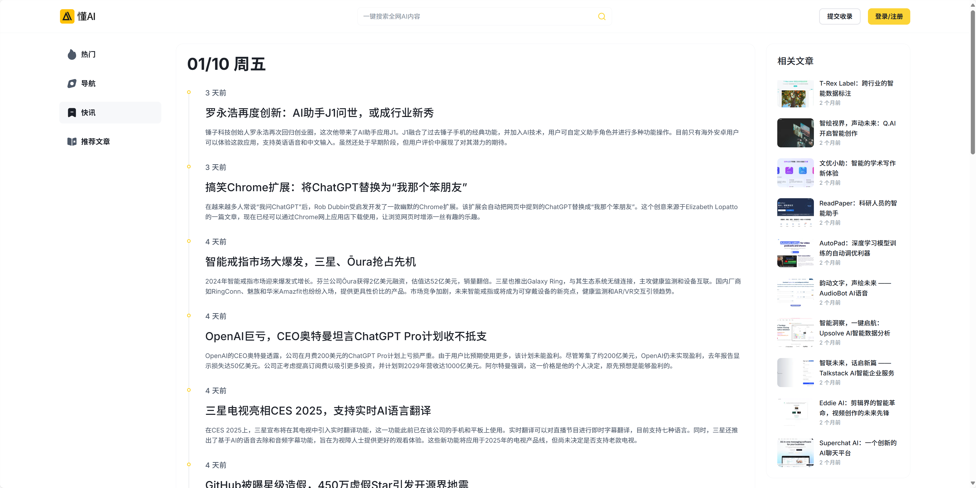Click the flame icon beside 热门
This screenshot has width=976, height=488.
tap(72, 54)
